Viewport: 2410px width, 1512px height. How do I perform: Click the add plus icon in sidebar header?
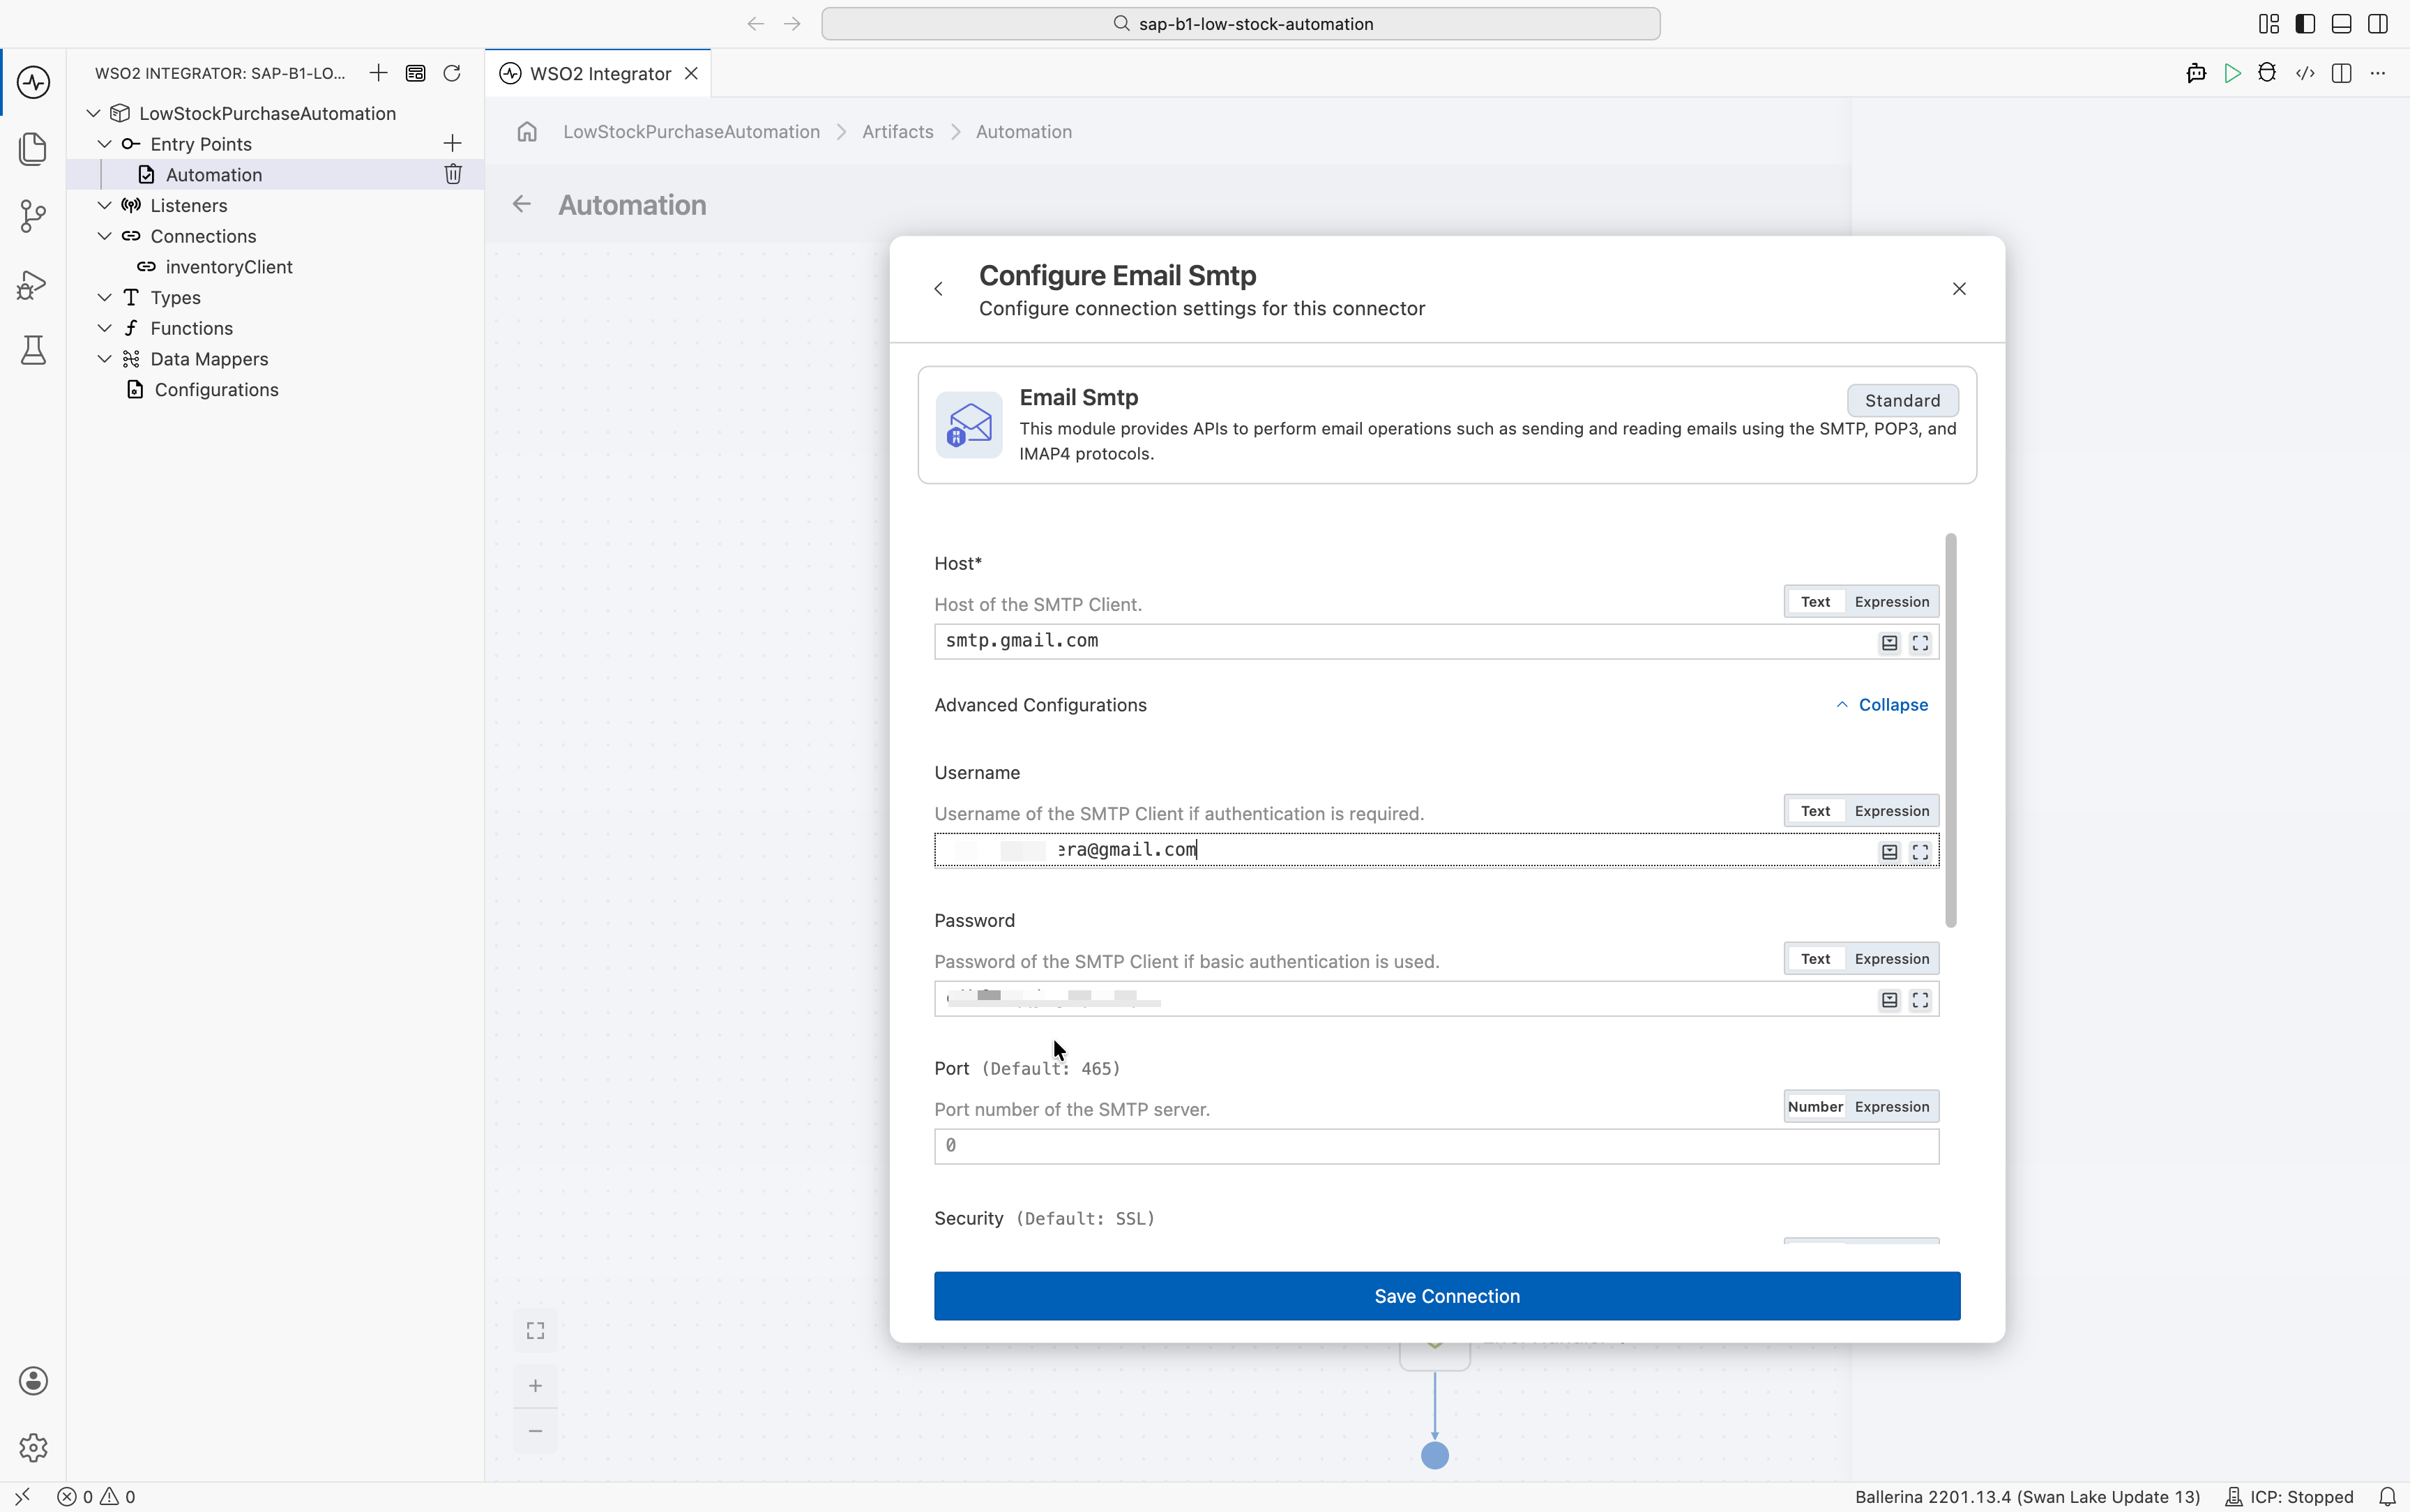coord(378,73)
